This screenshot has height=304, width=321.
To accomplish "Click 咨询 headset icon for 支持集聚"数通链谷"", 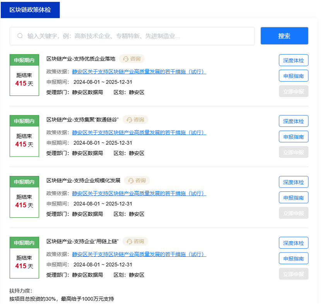I will [129, 120].
